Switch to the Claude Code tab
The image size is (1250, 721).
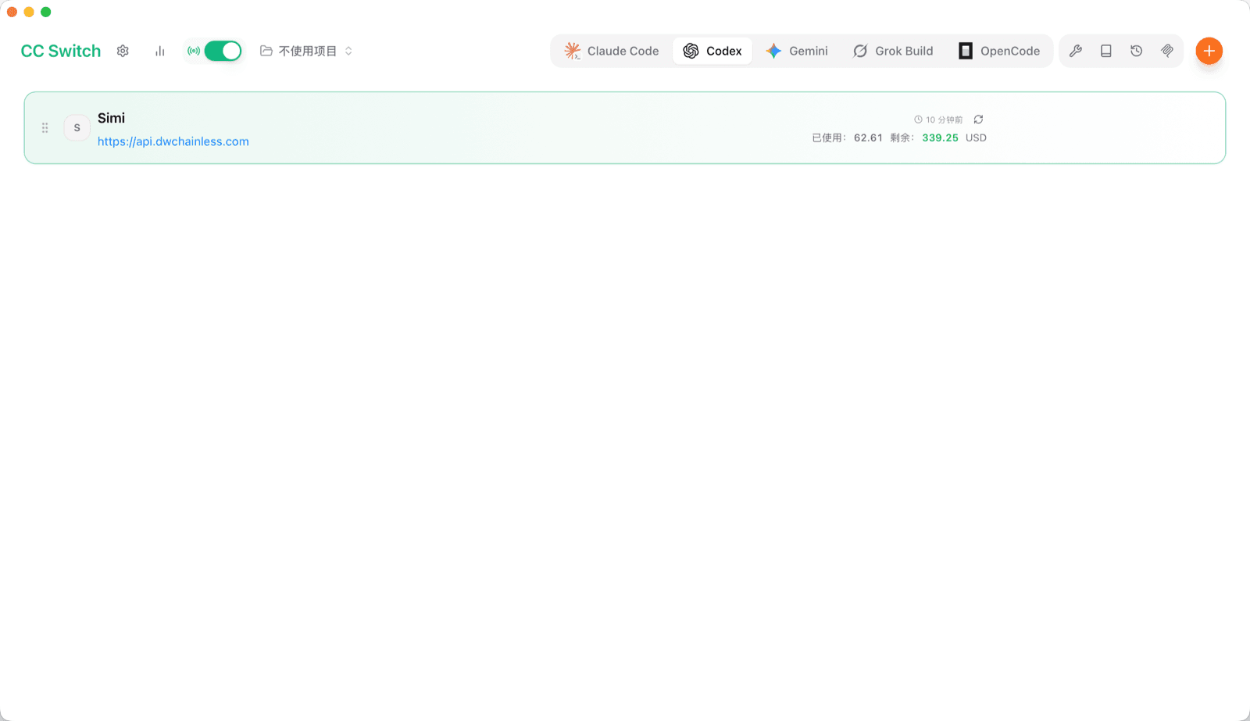612,51
